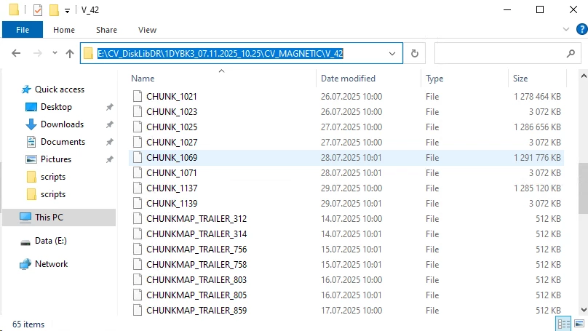The width and height of the screenshot is (588, 331).
Task: Click the file list vertical scrollbar thumb
Action: click(584, 188)
